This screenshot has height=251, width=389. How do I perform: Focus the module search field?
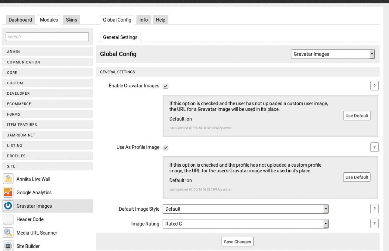click(47, 36)
